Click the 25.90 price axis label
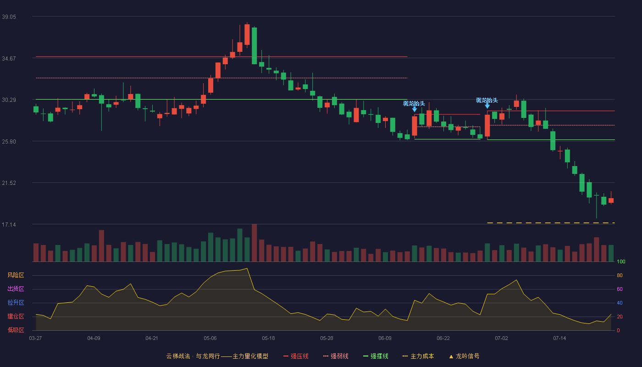This screenshot has width=642, height=367. click(x=9, y=141)
